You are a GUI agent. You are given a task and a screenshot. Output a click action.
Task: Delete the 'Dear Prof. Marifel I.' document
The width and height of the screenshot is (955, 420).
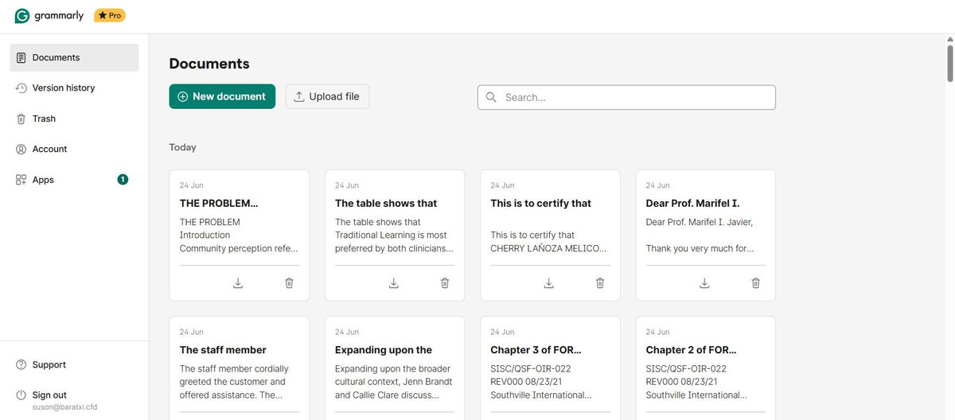[755, 283]
